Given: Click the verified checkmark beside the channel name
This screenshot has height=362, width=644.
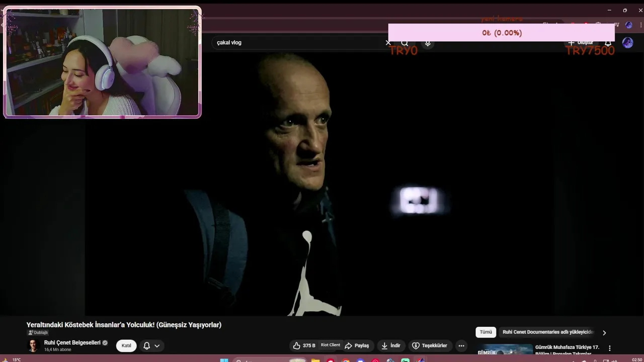Looking at the screenshot, I should (x=105, y=343).
